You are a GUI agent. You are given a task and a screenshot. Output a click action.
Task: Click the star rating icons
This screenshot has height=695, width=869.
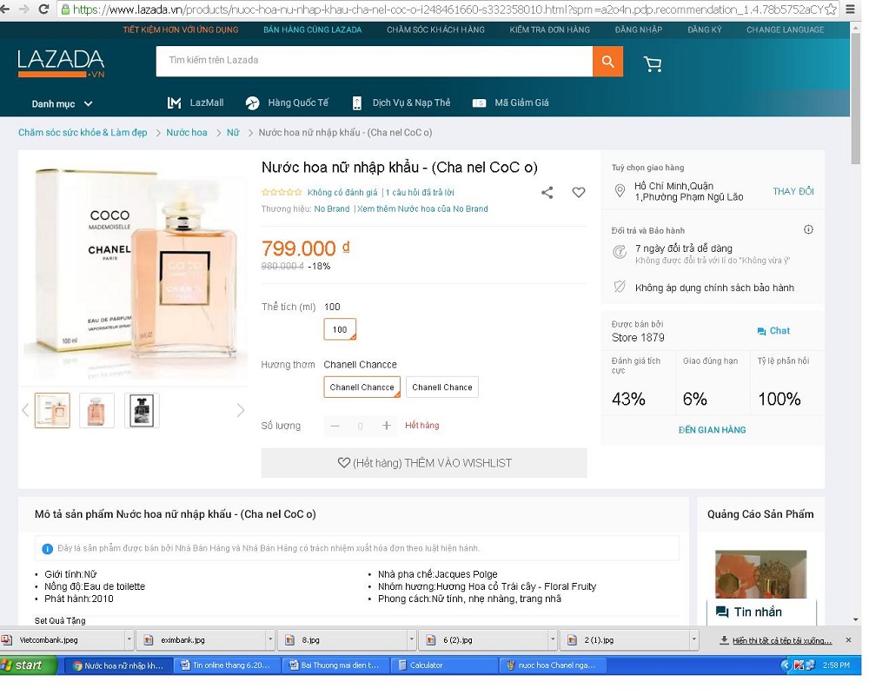[x=282, y=192]
